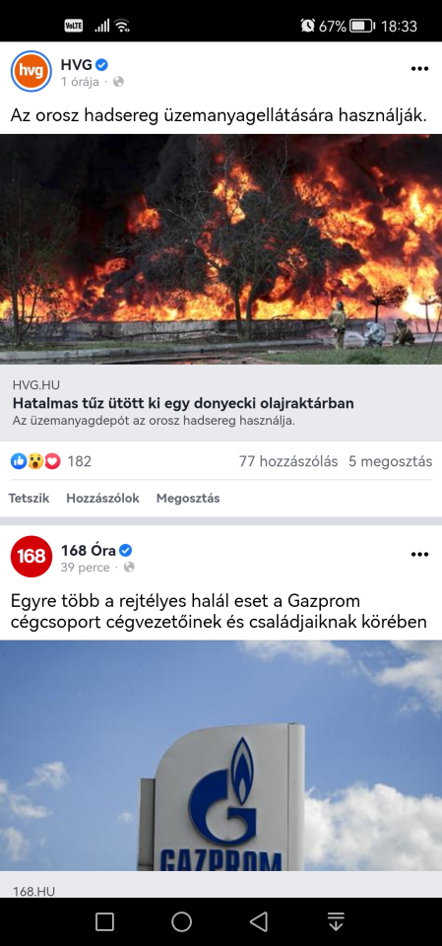Open three-dot options menu on the HVG post
The width and height of the screenshot is (442, 946).
419,69
